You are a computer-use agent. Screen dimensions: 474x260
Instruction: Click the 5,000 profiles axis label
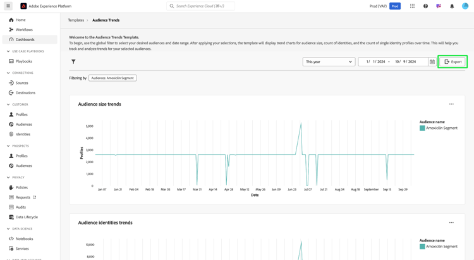coord(90,127)
